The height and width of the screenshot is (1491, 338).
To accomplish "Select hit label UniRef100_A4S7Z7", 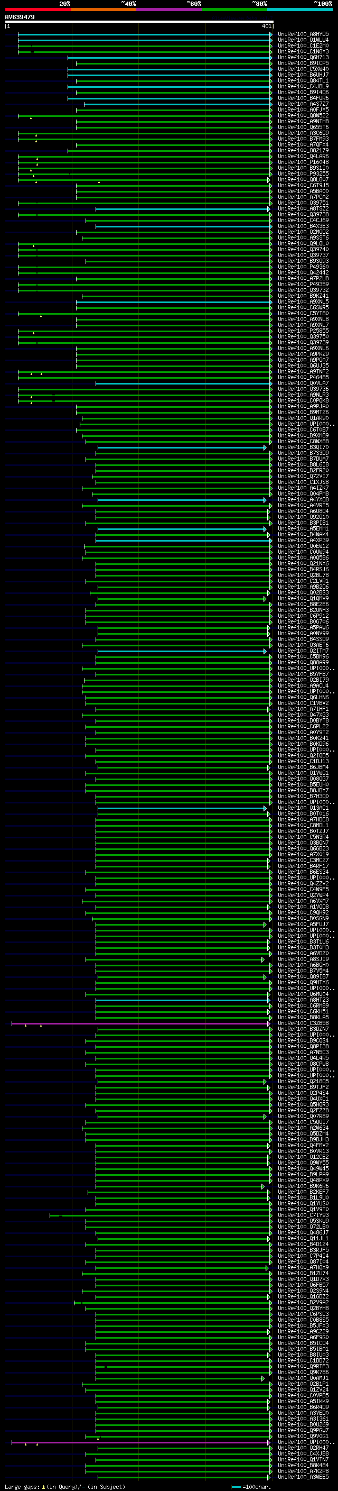I will coord(303,104).
